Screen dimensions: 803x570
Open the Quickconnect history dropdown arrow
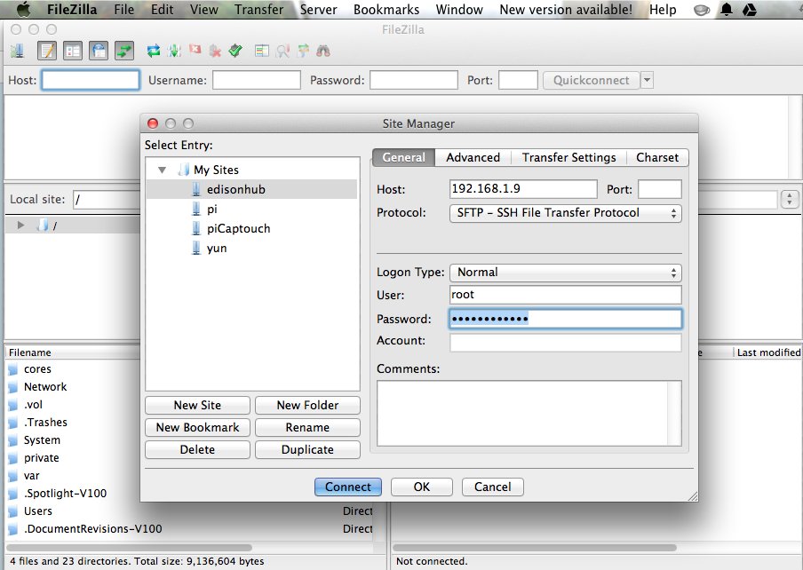pos(647,80)
